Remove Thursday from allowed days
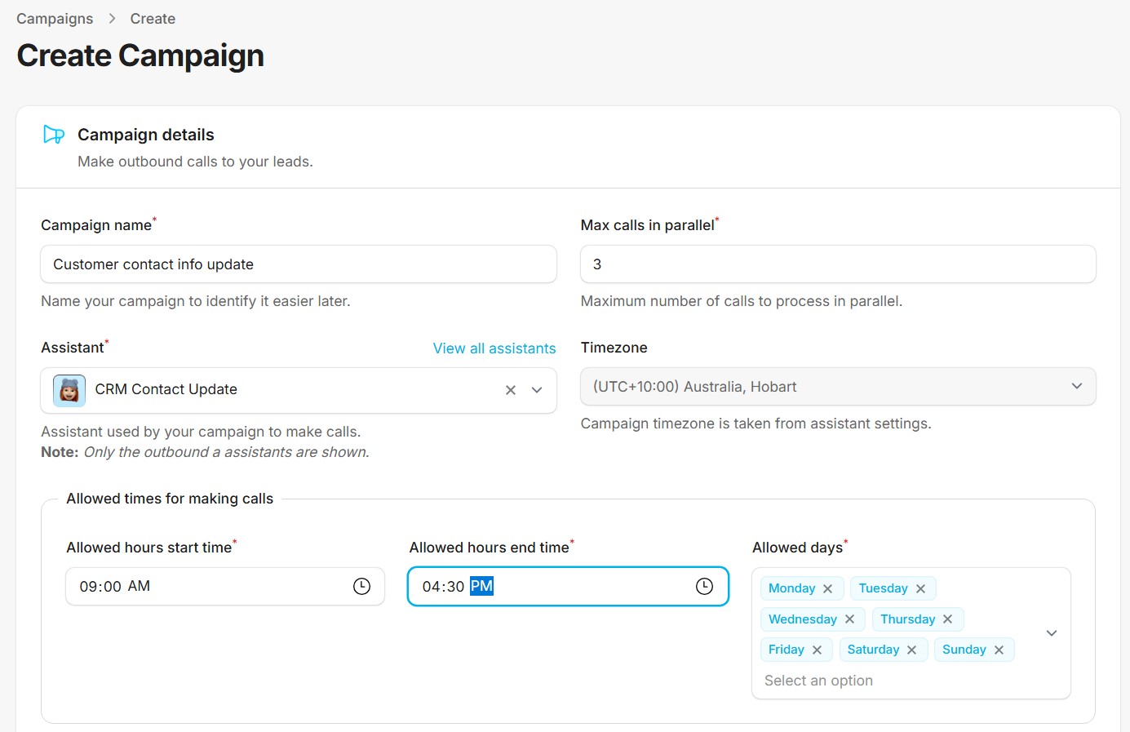 coord(947,619)
